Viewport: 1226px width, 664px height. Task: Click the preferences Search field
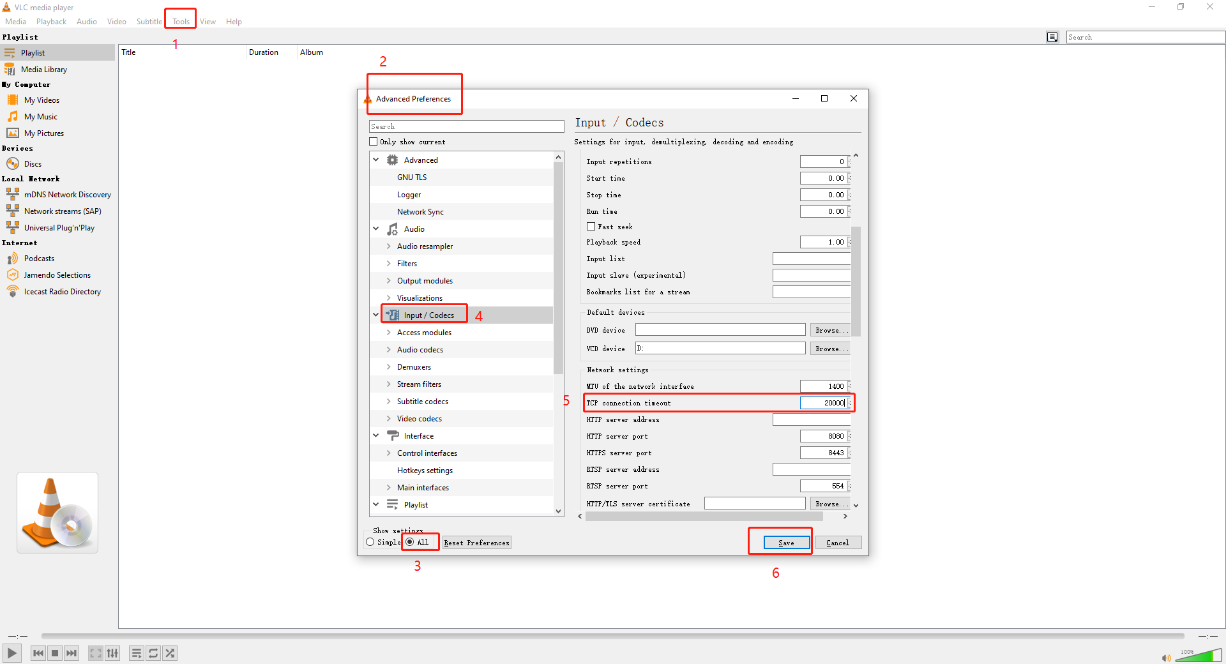pyautogui.click(x=466, y=126)
